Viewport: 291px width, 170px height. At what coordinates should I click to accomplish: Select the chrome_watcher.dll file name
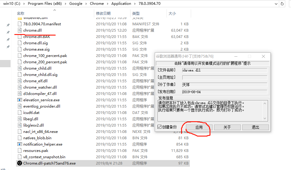tap(40, 87)
